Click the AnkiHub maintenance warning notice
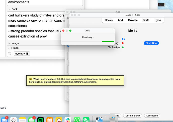The image size is (173, 122). tap(75, 80)
